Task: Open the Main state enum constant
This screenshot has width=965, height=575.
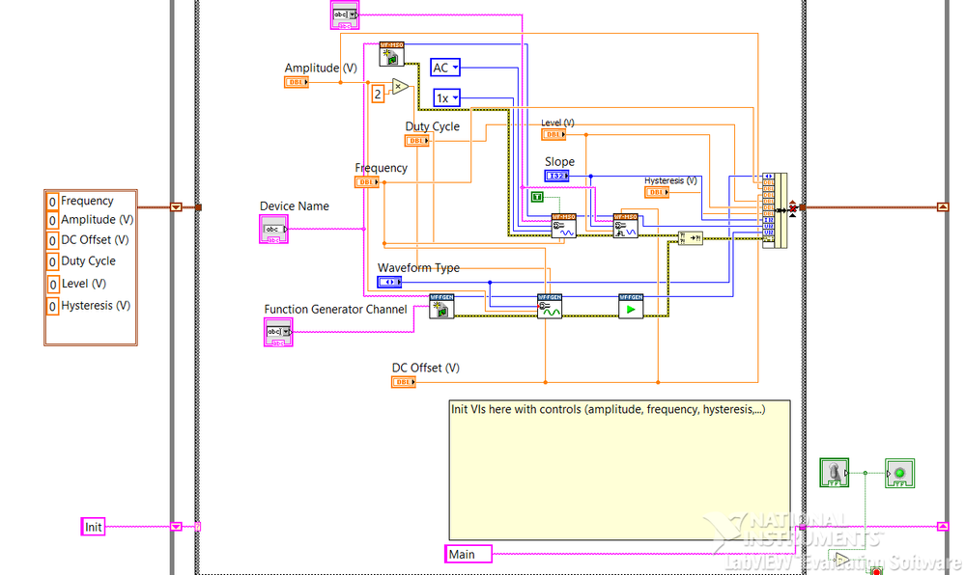Action: [468, 554]
